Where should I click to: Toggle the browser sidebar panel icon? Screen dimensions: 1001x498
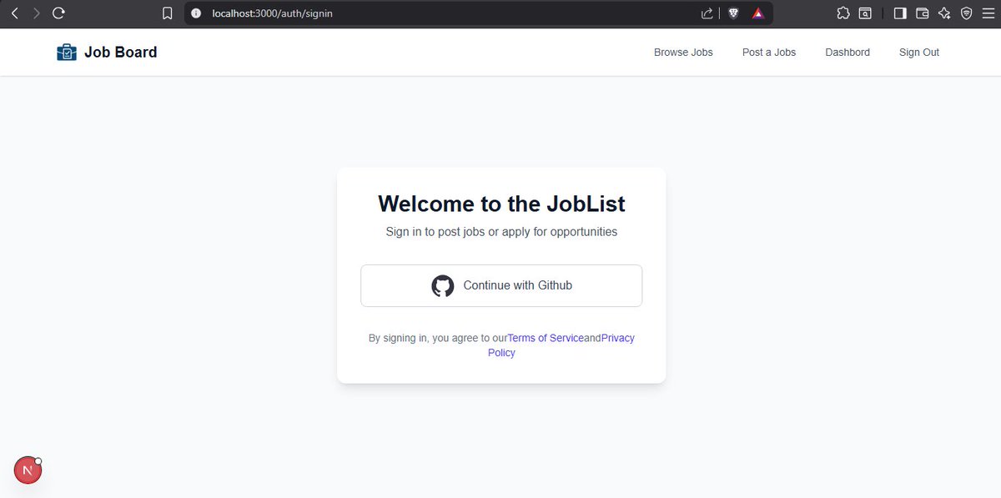coord(900,13)
